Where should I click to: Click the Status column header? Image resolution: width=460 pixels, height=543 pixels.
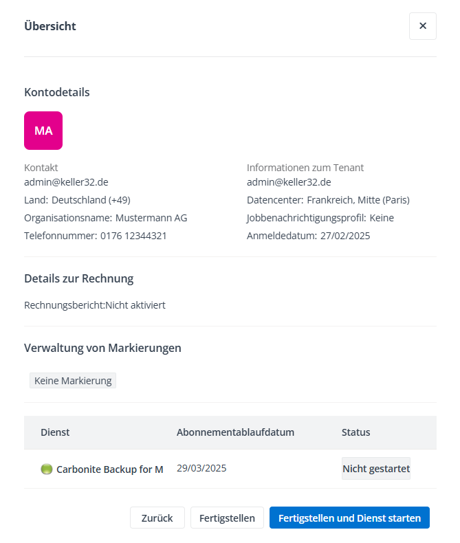coord(355,432)
